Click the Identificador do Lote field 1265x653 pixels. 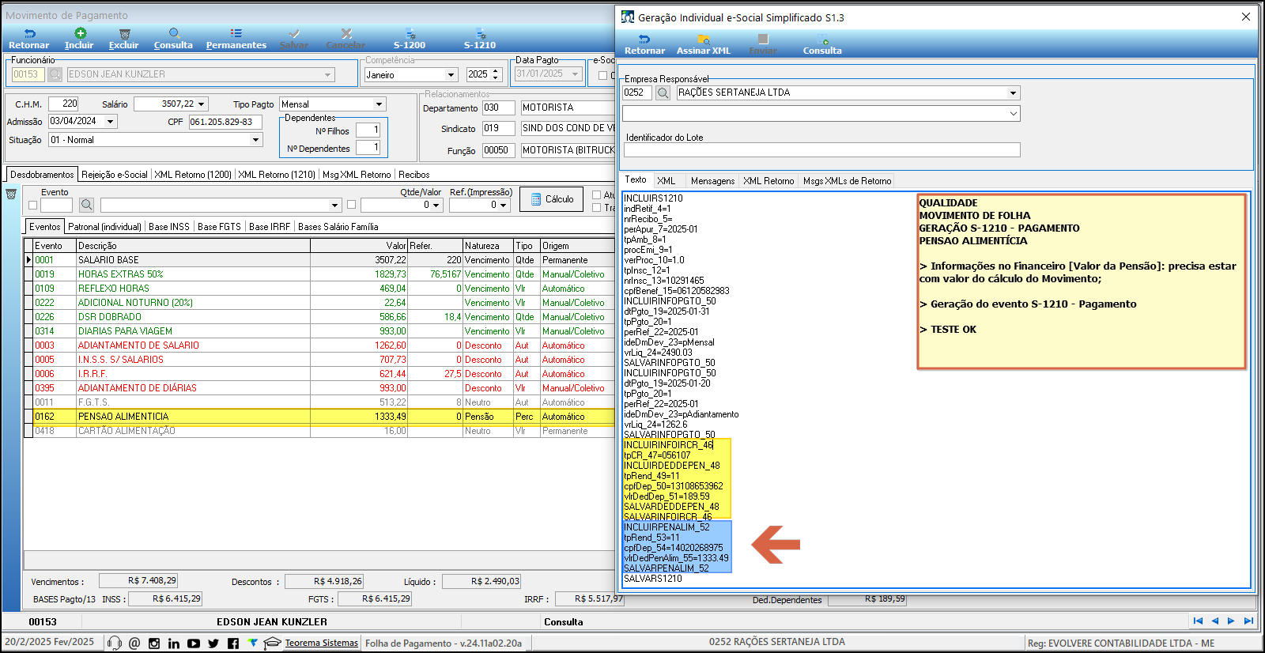(821, 149)
